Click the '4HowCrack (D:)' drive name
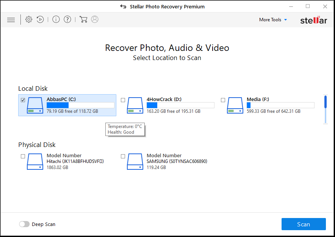Screen dimensions: 335x237 [164, 100]
